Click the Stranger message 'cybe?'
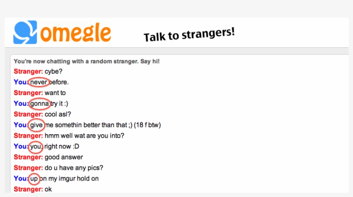This screenshot has width=353, height=197. (x=53, y=72)
